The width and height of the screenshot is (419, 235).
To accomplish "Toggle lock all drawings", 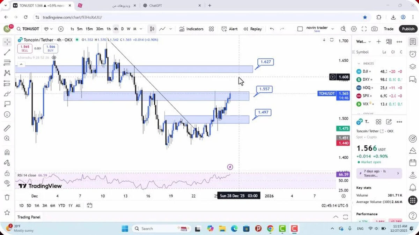I will pos(7,173).
